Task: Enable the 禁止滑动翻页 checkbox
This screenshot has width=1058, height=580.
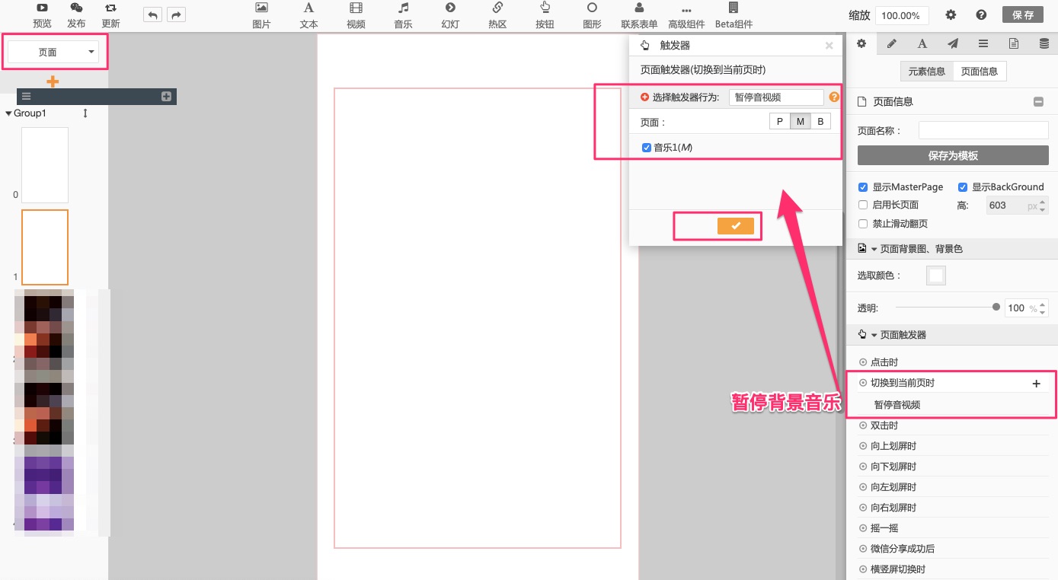Action: pos(863,224)
